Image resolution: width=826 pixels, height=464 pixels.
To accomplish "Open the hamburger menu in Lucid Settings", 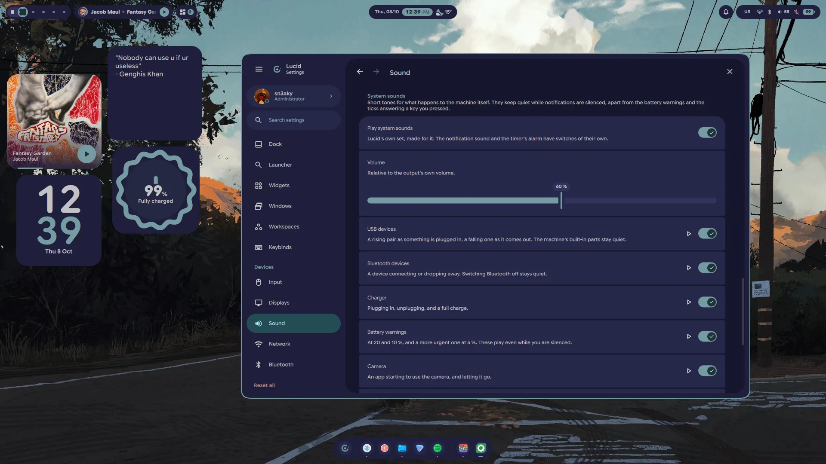I will [x=259, y=69].
